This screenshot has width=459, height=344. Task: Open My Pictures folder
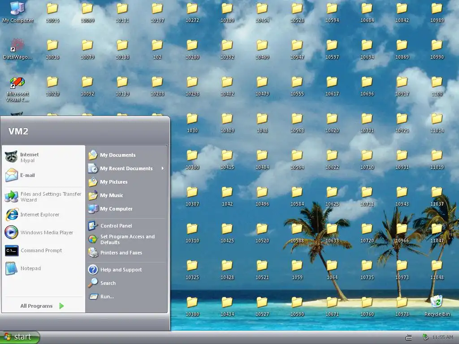[126, 182]
